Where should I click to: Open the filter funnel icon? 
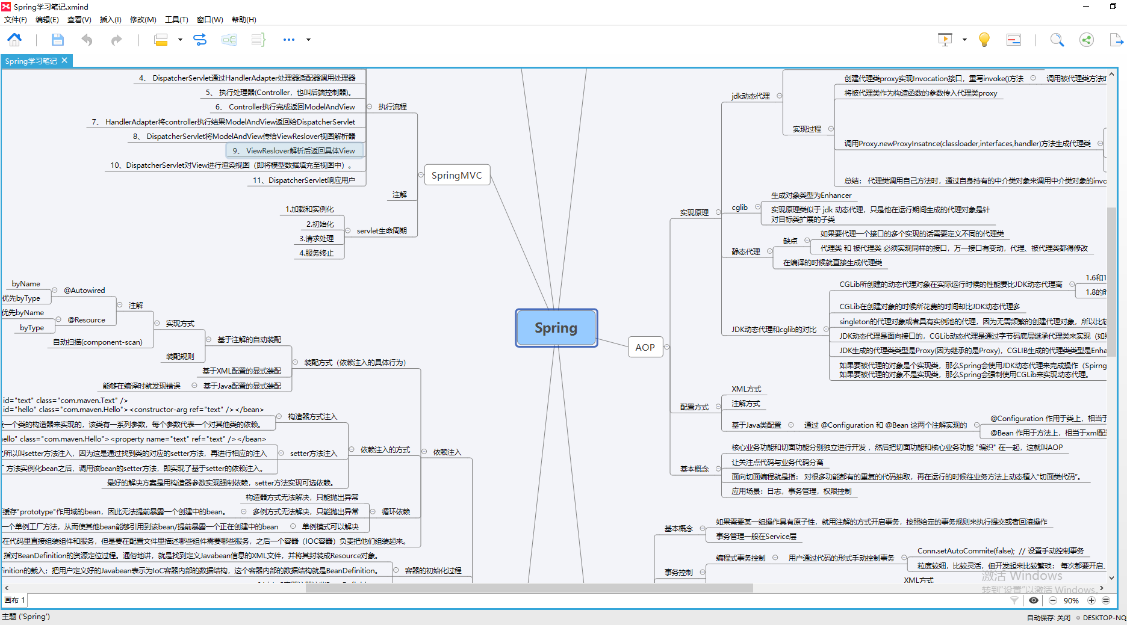[1014, 600]
